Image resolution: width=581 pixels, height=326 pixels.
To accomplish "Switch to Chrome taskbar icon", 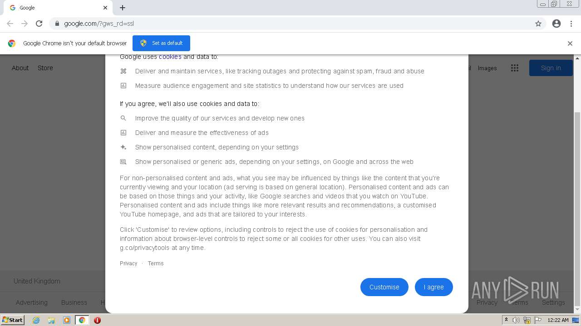I will (82, 320).
